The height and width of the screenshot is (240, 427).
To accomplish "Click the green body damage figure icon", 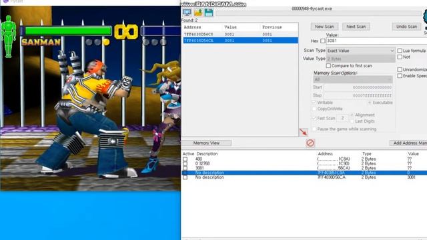I will [9, 37].
